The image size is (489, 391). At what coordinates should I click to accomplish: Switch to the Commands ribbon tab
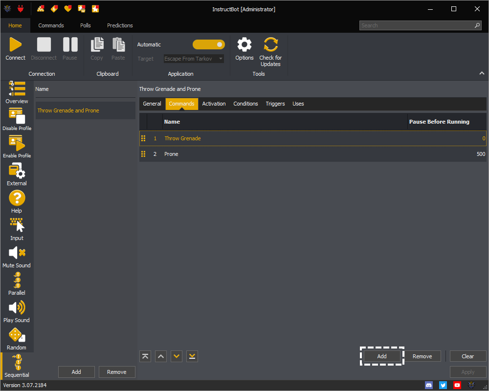(51, 25)
